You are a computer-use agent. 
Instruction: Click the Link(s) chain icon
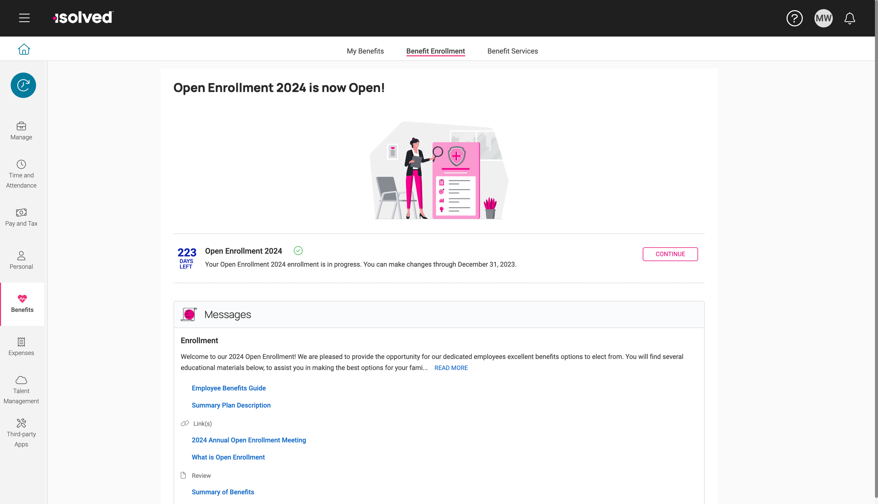(x=185, y=423)
